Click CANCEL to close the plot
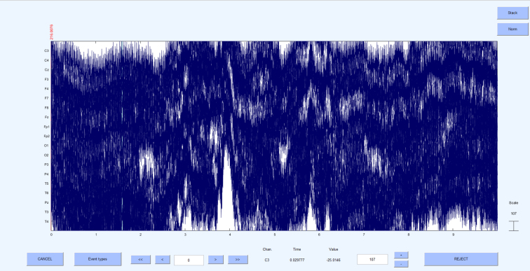 coord(45,259)
